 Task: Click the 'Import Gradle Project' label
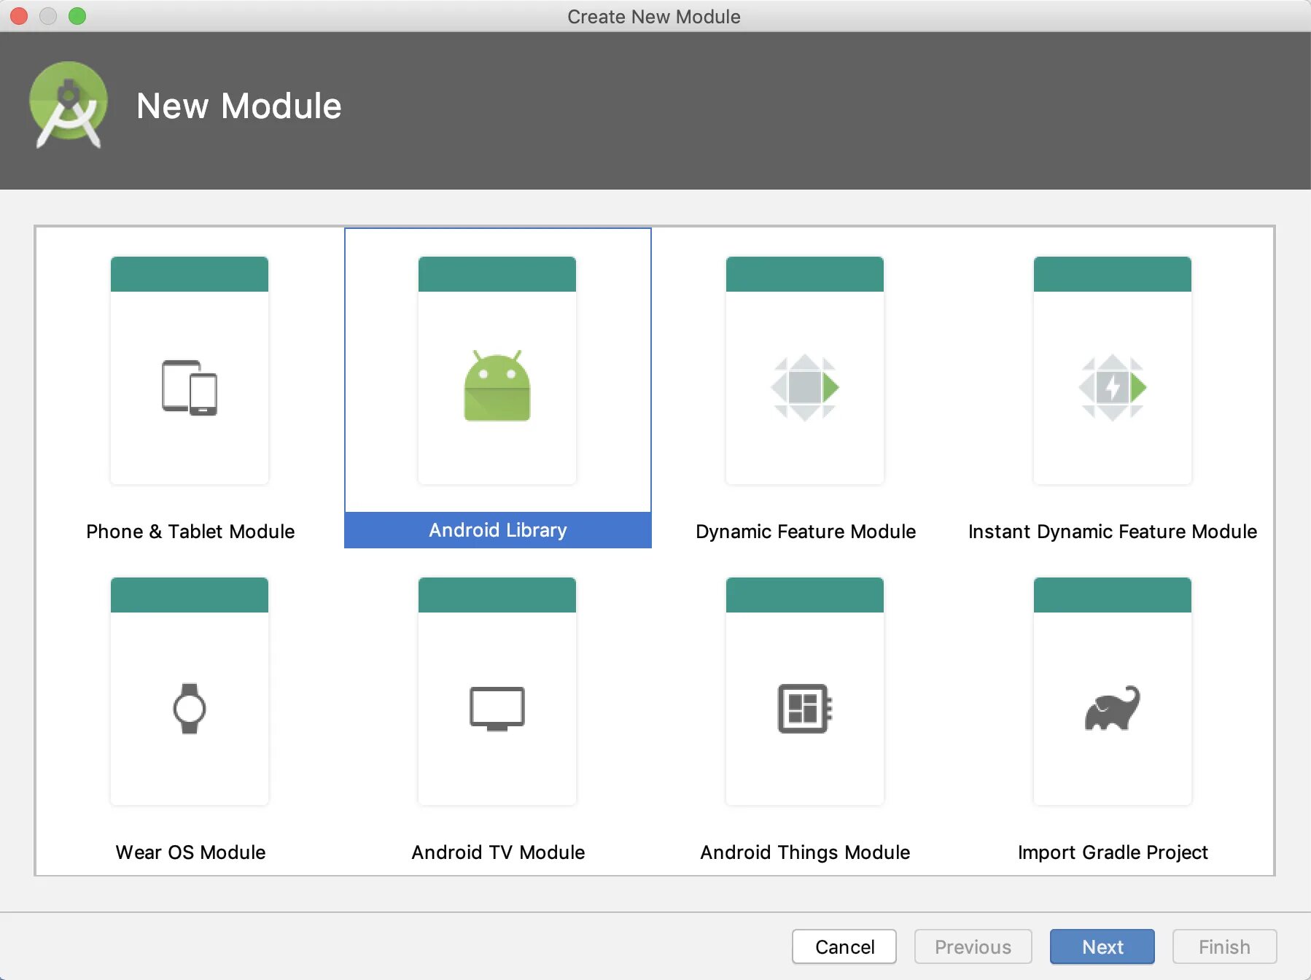[x=1113, y=852]
